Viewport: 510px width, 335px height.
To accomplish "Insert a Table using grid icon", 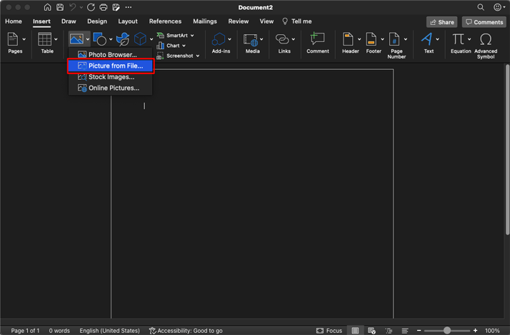I will tap(44, 39).
